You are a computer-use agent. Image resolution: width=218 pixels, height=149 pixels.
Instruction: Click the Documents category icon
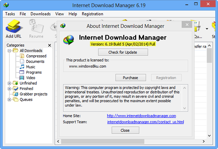coord(22,61)
